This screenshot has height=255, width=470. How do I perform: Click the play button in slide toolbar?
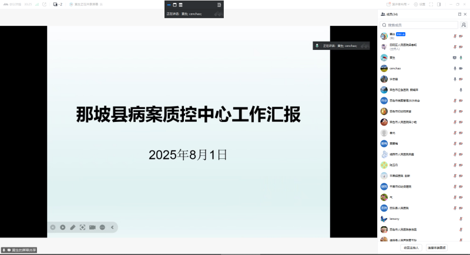click(62, 227)
